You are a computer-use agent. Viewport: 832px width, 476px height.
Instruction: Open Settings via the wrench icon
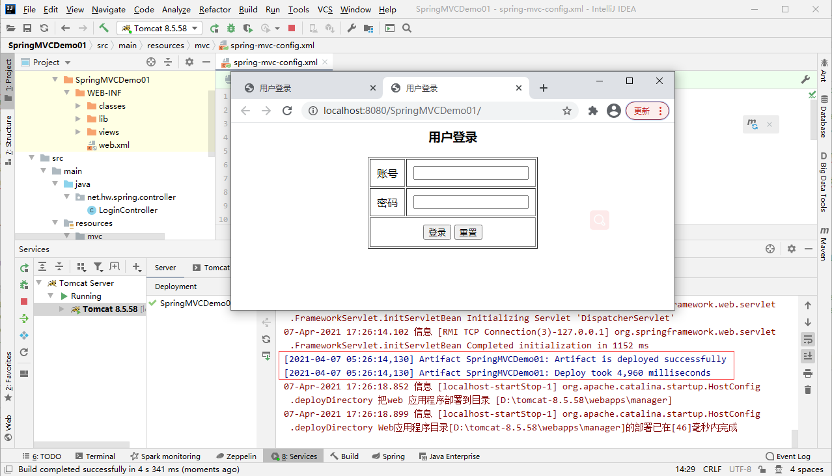352,28
